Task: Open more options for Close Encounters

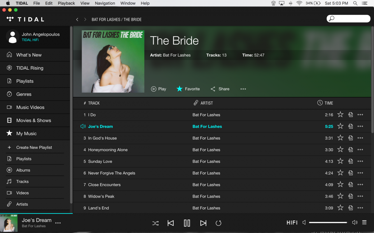Action: pyautogui.click(x=360, y=185)
